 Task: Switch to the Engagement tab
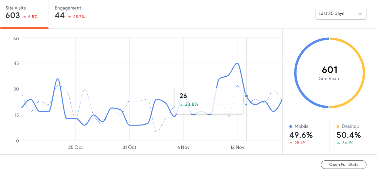click(x=73, y=14)
